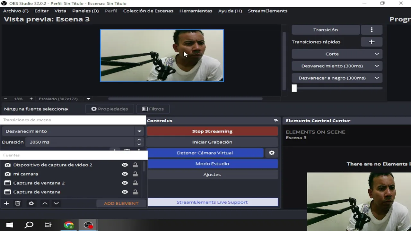Open the Herramientas menu

point(196,11)
